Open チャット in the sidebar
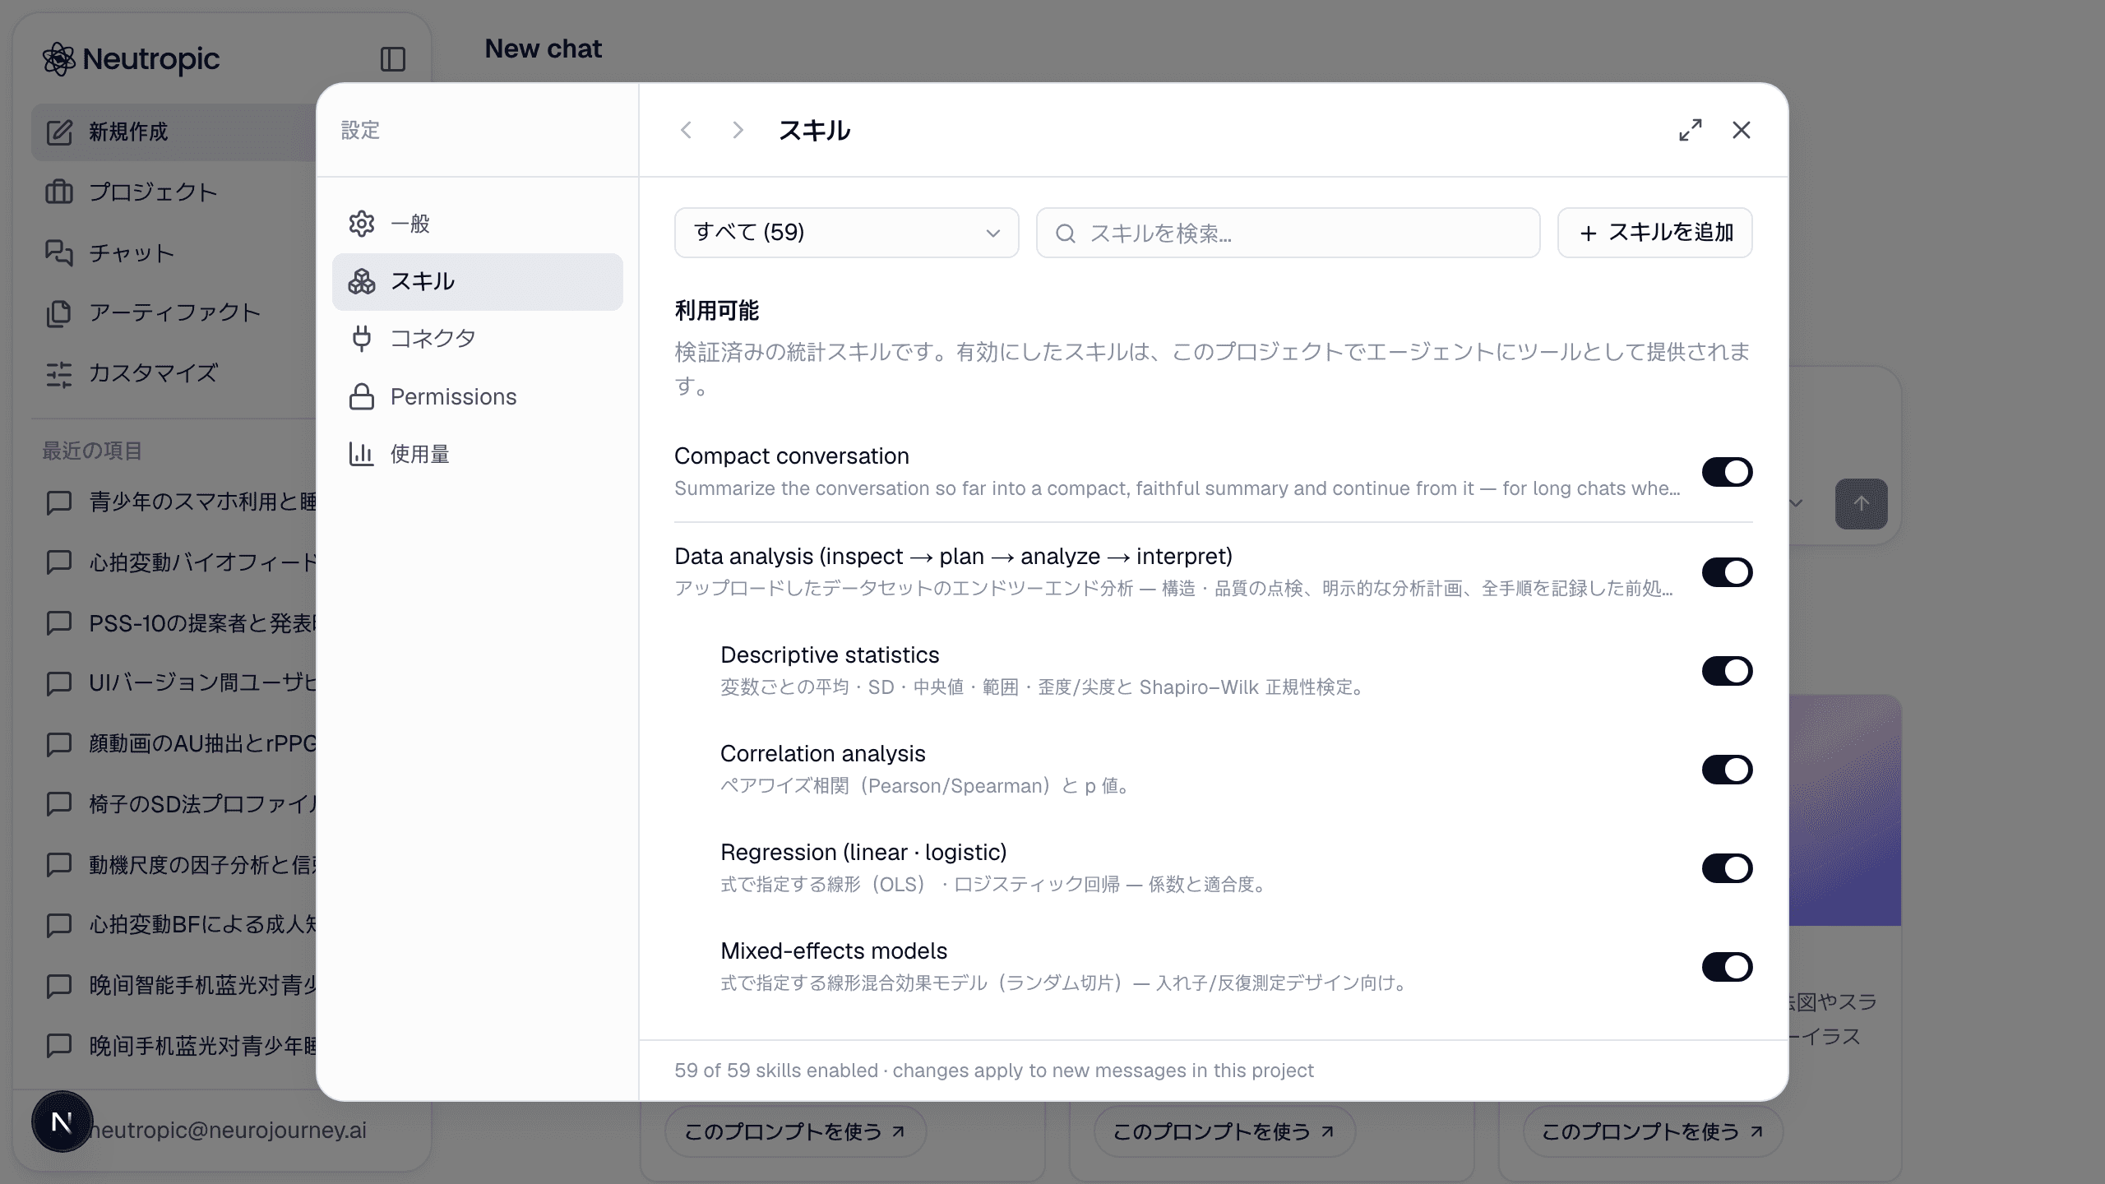Viewport: 2105px width, 1184px height. tap(174, 252)
